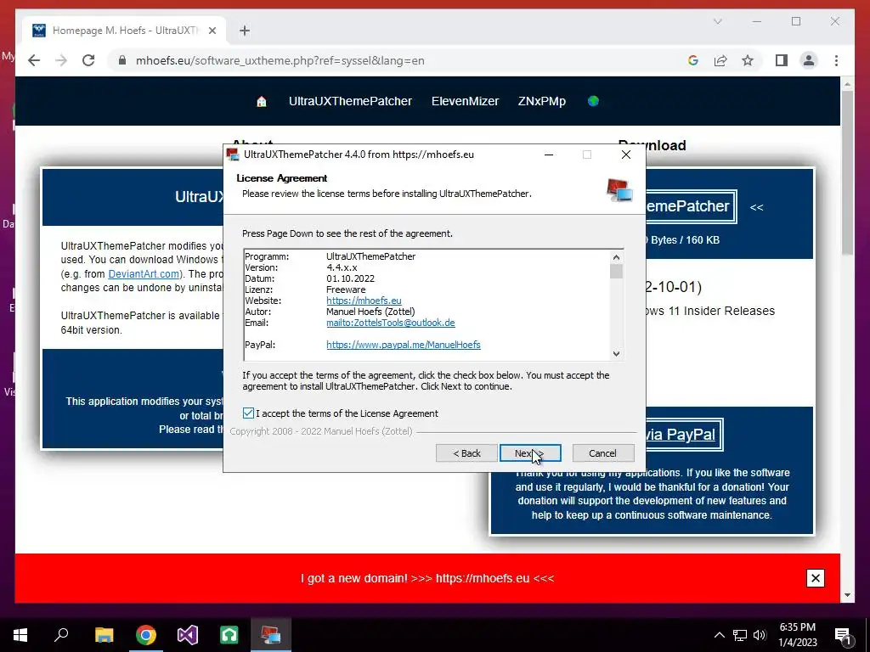Open network status tray icon
This screenshot has height=652, width=870.
click(x=740, y=635)
